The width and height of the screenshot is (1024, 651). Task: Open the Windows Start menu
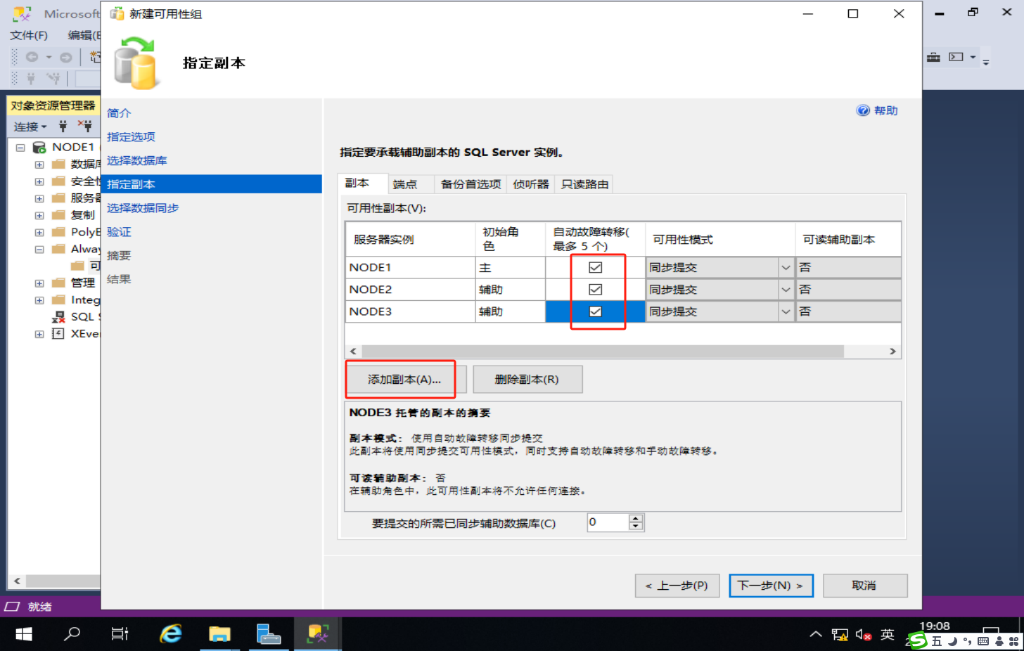coord(24,634)
